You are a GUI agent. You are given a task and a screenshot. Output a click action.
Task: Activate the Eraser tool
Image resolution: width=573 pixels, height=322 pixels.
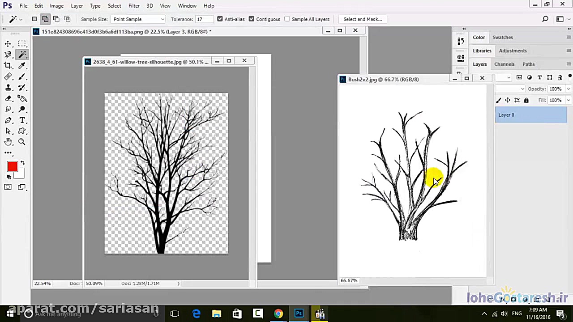coord(8,98)
